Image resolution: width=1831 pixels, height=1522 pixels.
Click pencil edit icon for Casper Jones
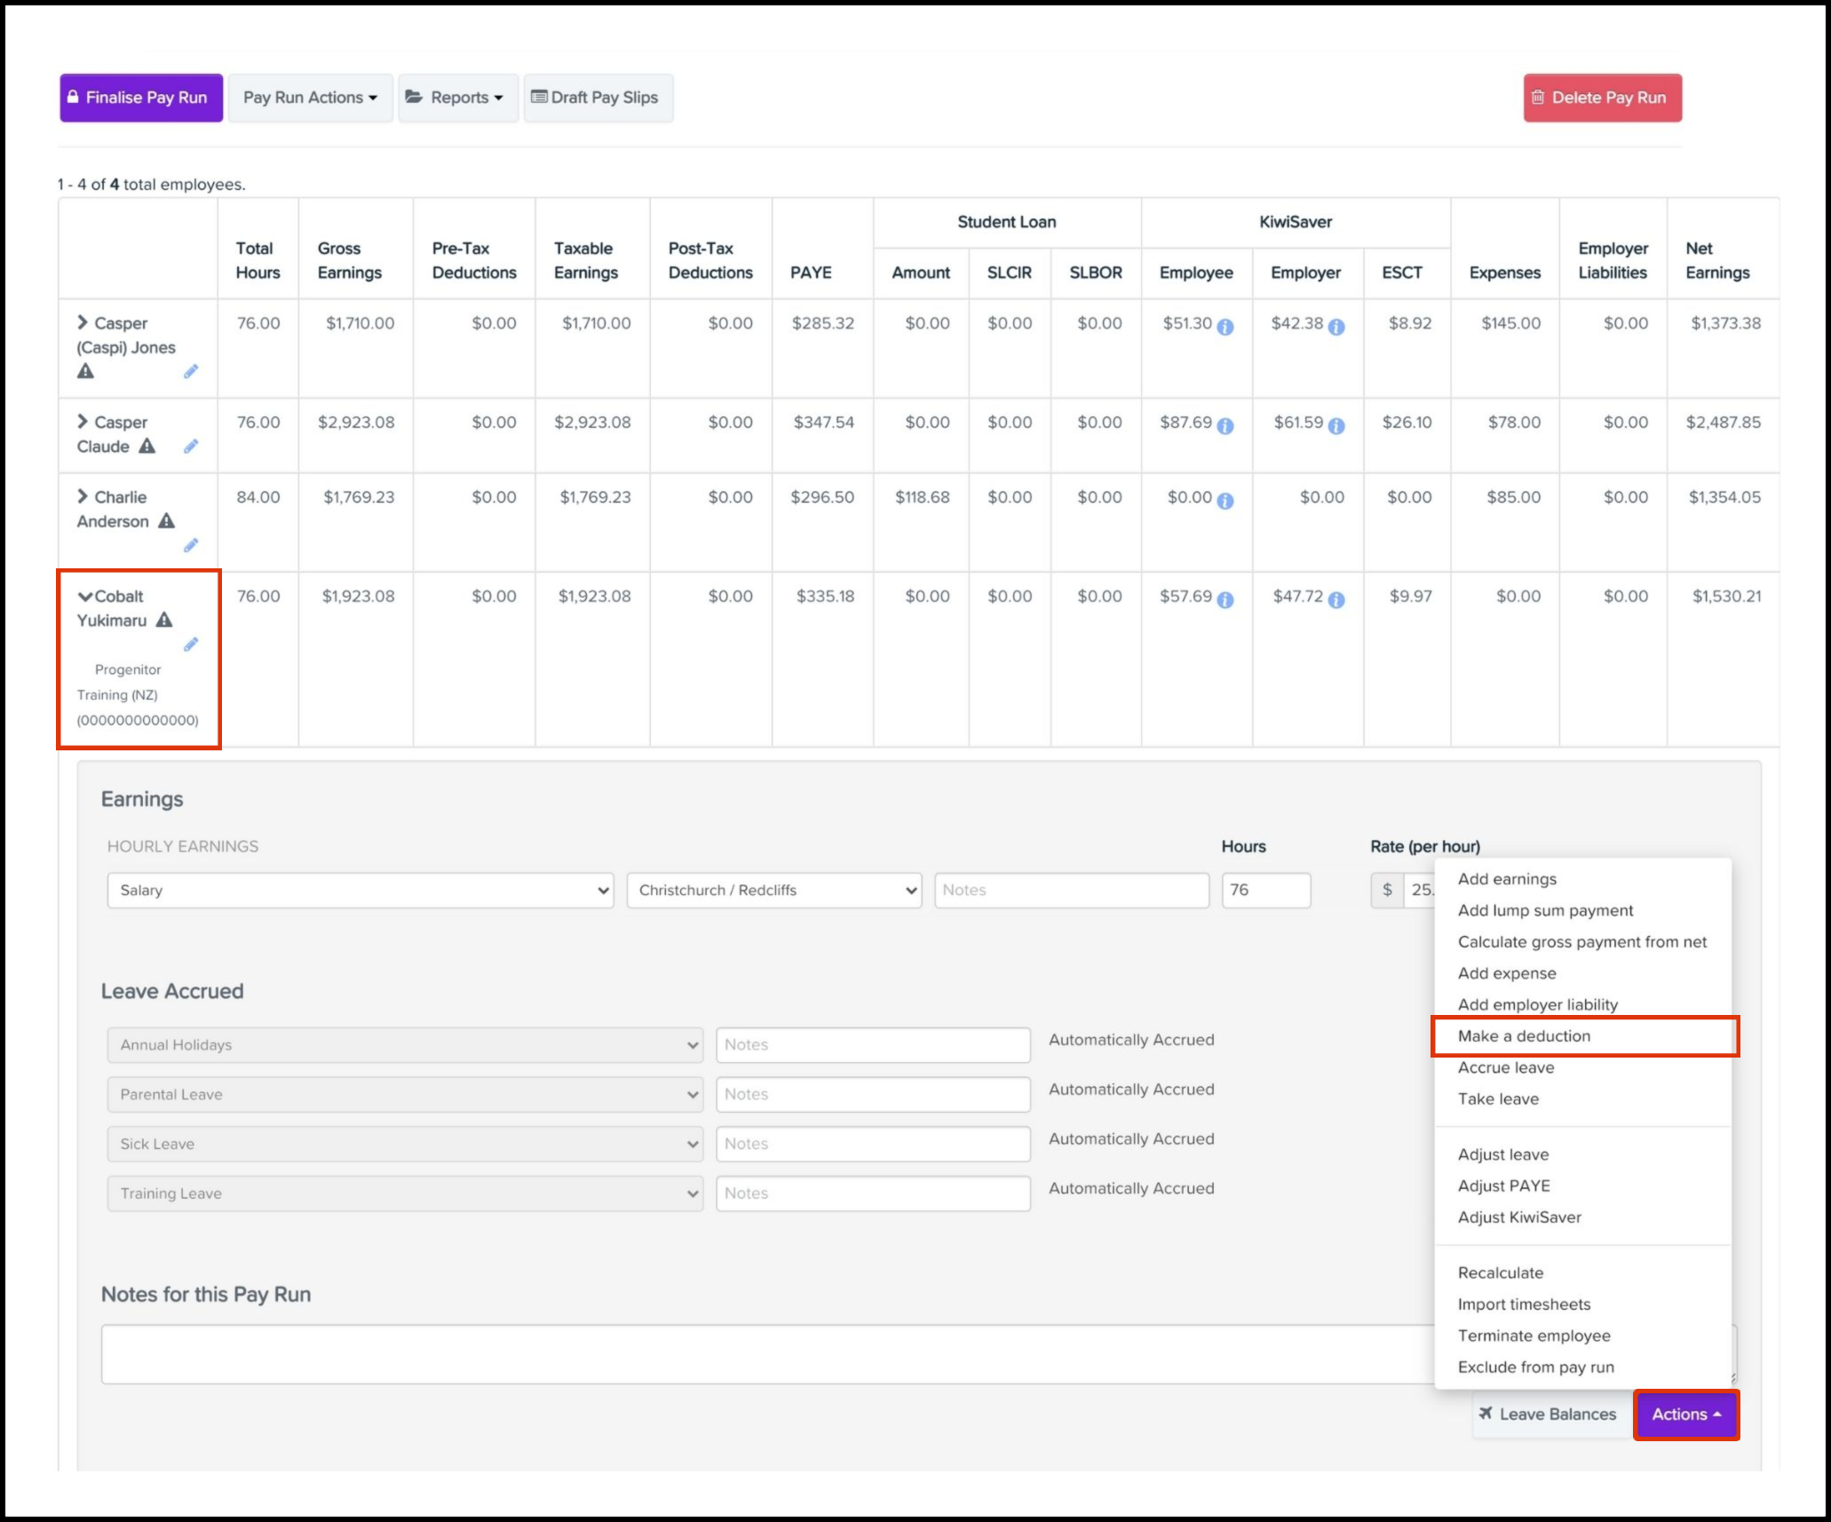pyautogui.click(x=191, y=371)
